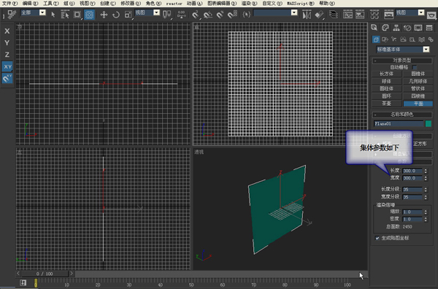Screen dimensions: 438x289
Task: Select the Cameras category icon
Action: tap(403, 39)
